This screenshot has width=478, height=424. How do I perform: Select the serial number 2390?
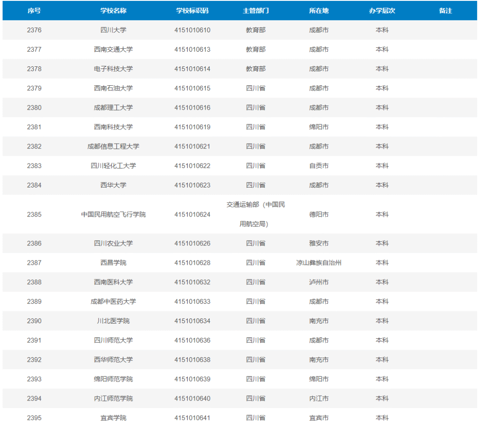point(34,321)
